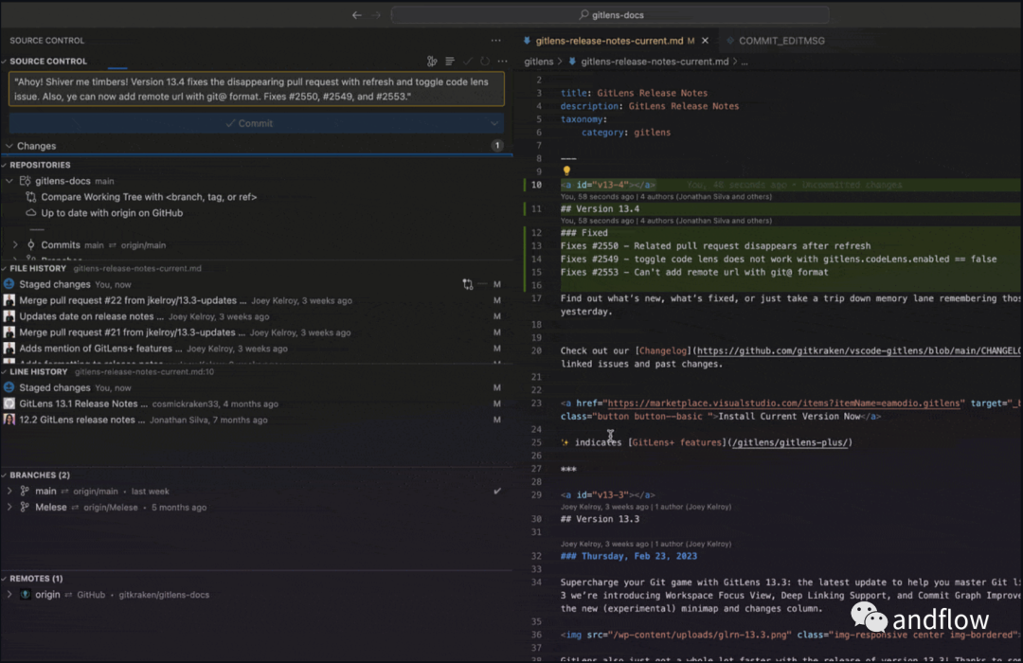Click the commit node icon beside Commits
Viewport: 1023px width, 663px height.
pyautogui.click(x=30, y=244)
